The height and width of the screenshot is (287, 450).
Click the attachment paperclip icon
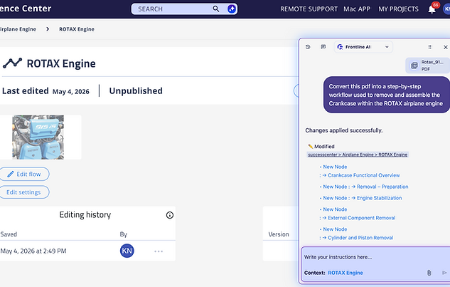(429, 273)
